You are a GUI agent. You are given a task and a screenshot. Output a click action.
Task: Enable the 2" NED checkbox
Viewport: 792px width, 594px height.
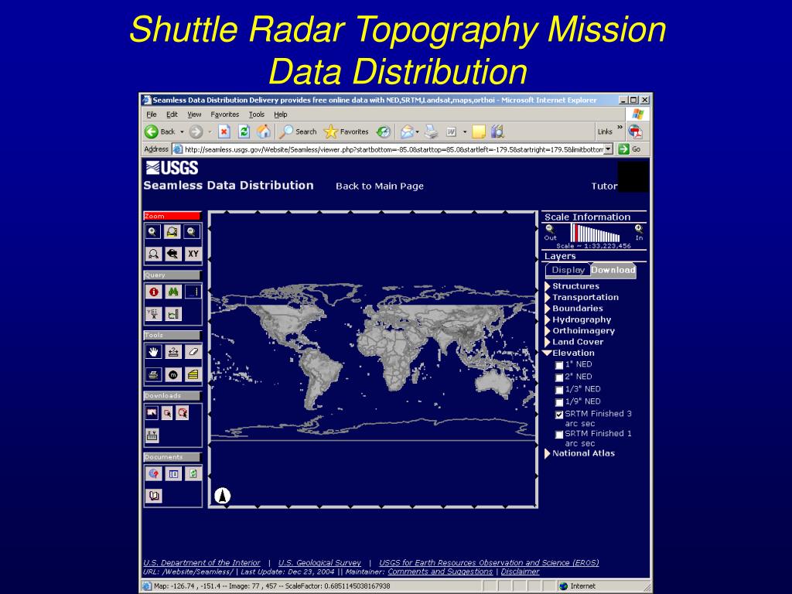pyautogui.click(x=558, y=377)
